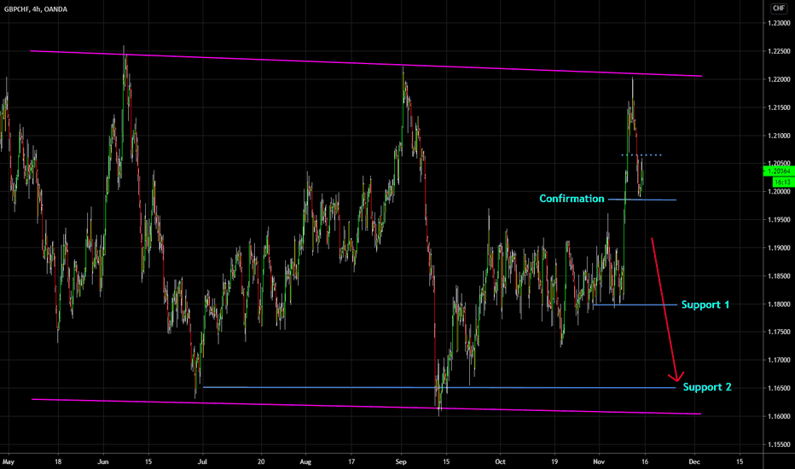Click the 1.17000 price axis label
The height and width of the screenshot is (469, 795).
(x=779, y=361)
